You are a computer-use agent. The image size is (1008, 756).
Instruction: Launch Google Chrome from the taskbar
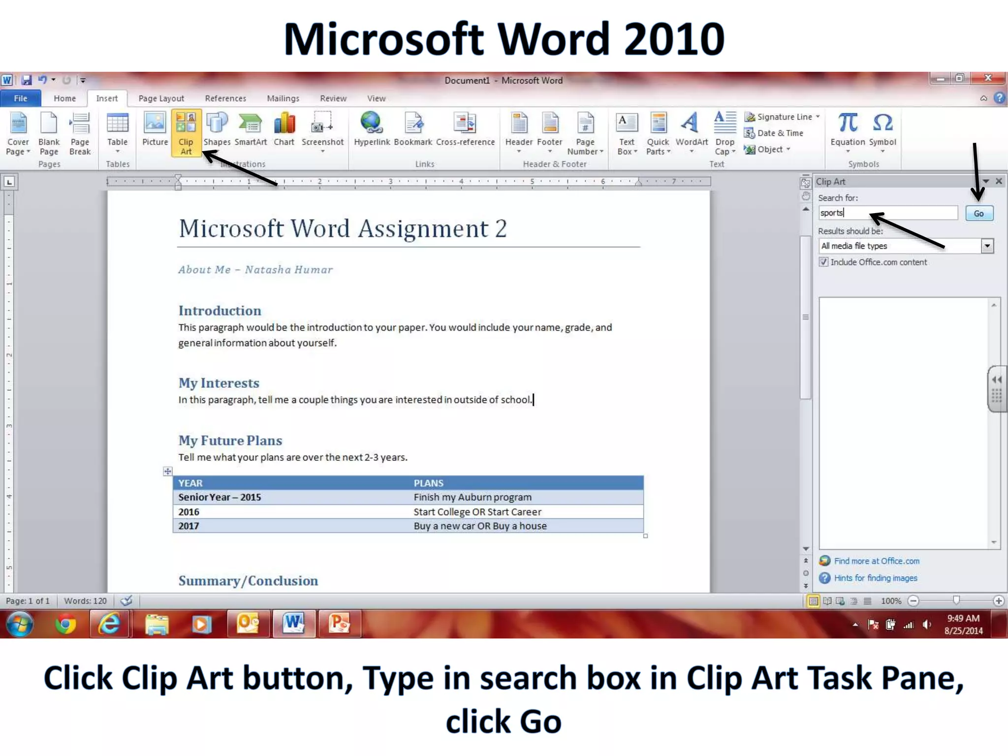click(65, 625)
